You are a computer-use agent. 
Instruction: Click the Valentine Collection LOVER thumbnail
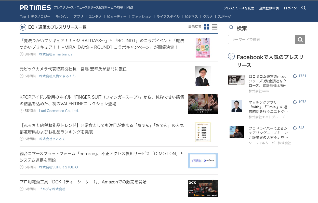coord(203,104)
